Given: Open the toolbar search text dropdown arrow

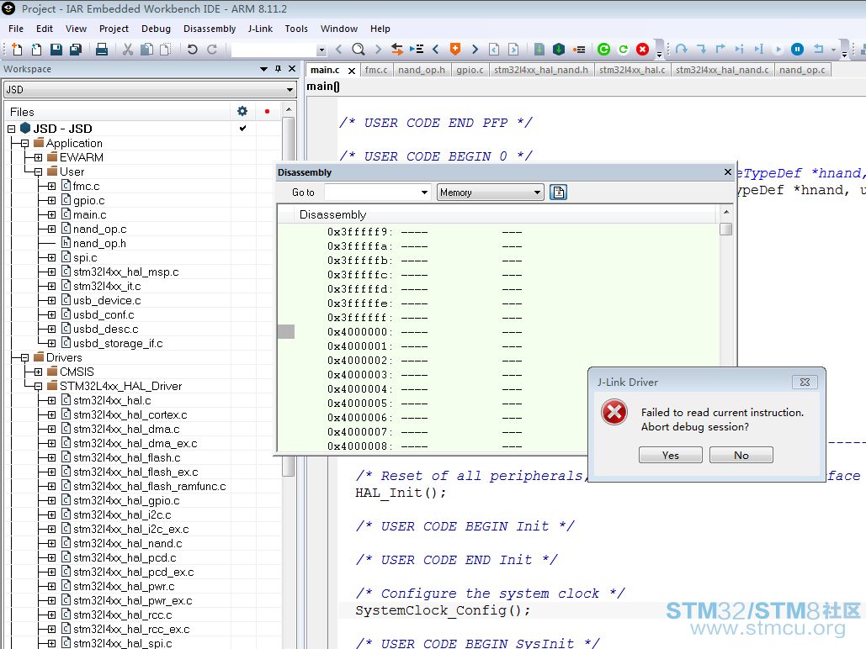Looking at the screenshot, I should pos(322,50).
